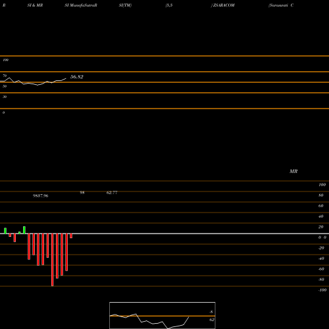Click the 62.77 value above the histogram
329x329 pixels.
point(112,193)
